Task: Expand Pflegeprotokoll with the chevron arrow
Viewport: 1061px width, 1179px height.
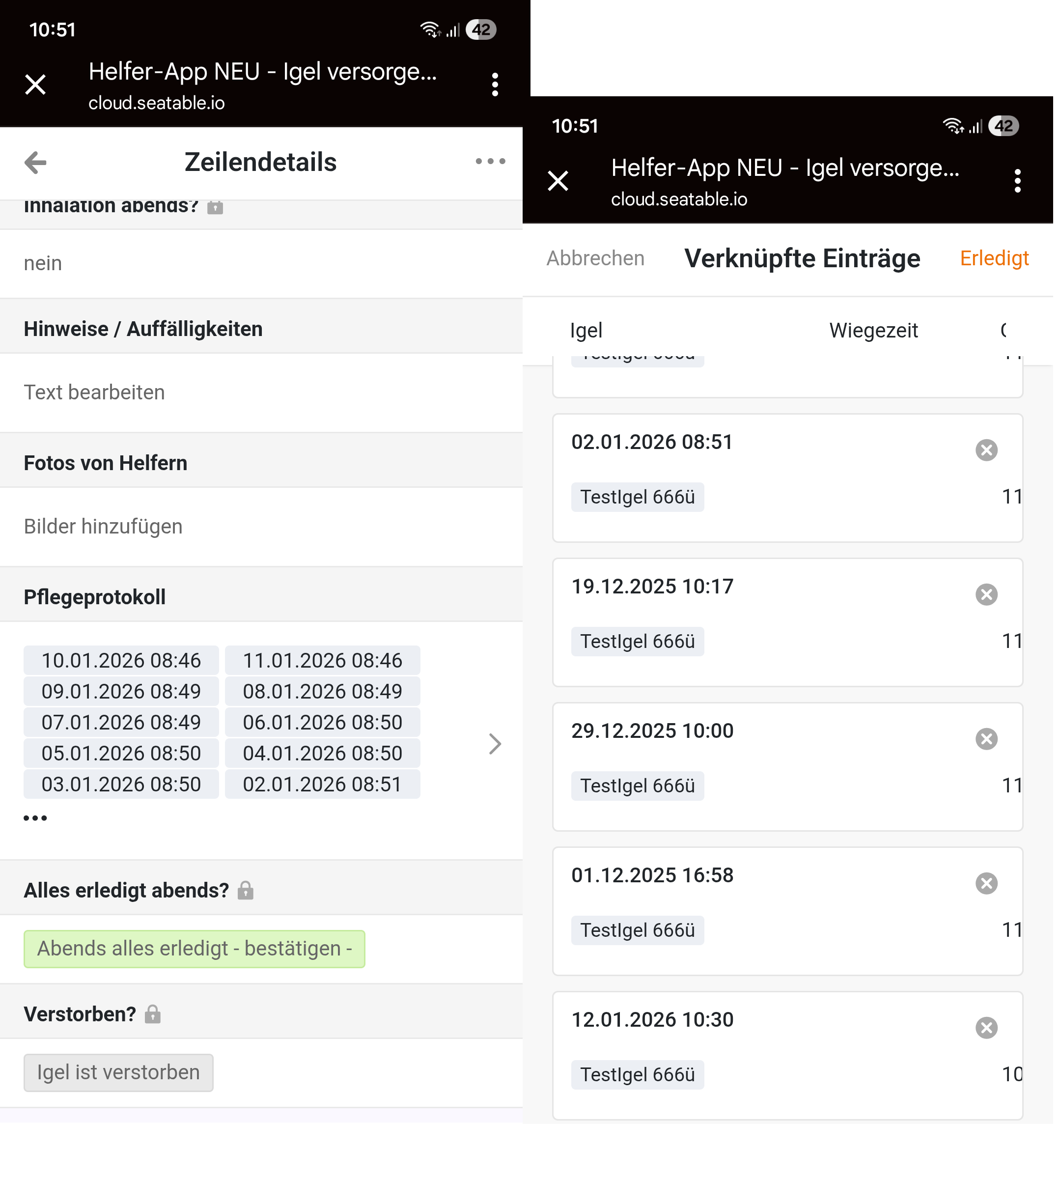Action: (x=495, y=744)
